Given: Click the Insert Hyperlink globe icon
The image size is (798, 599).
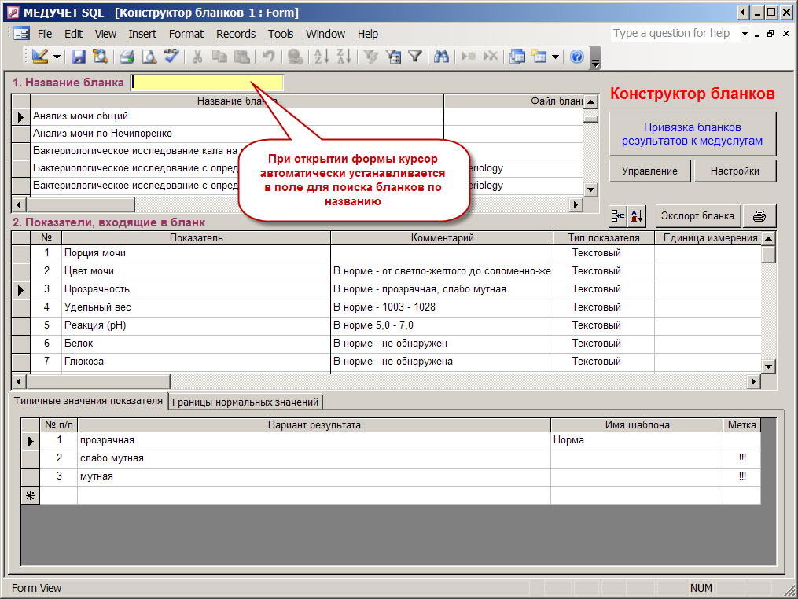Looking at the screenshot, I should 295,57.
